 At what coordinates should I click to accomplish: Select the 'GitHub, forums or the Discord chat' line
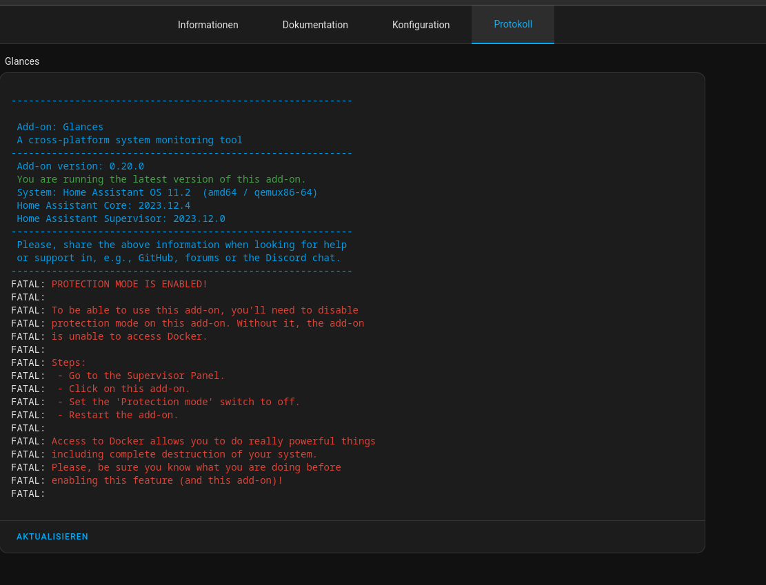click(179, 258)
